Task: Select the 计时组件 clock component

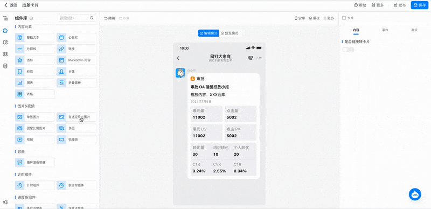Action: pyautogui.click(x=35, y=185)
